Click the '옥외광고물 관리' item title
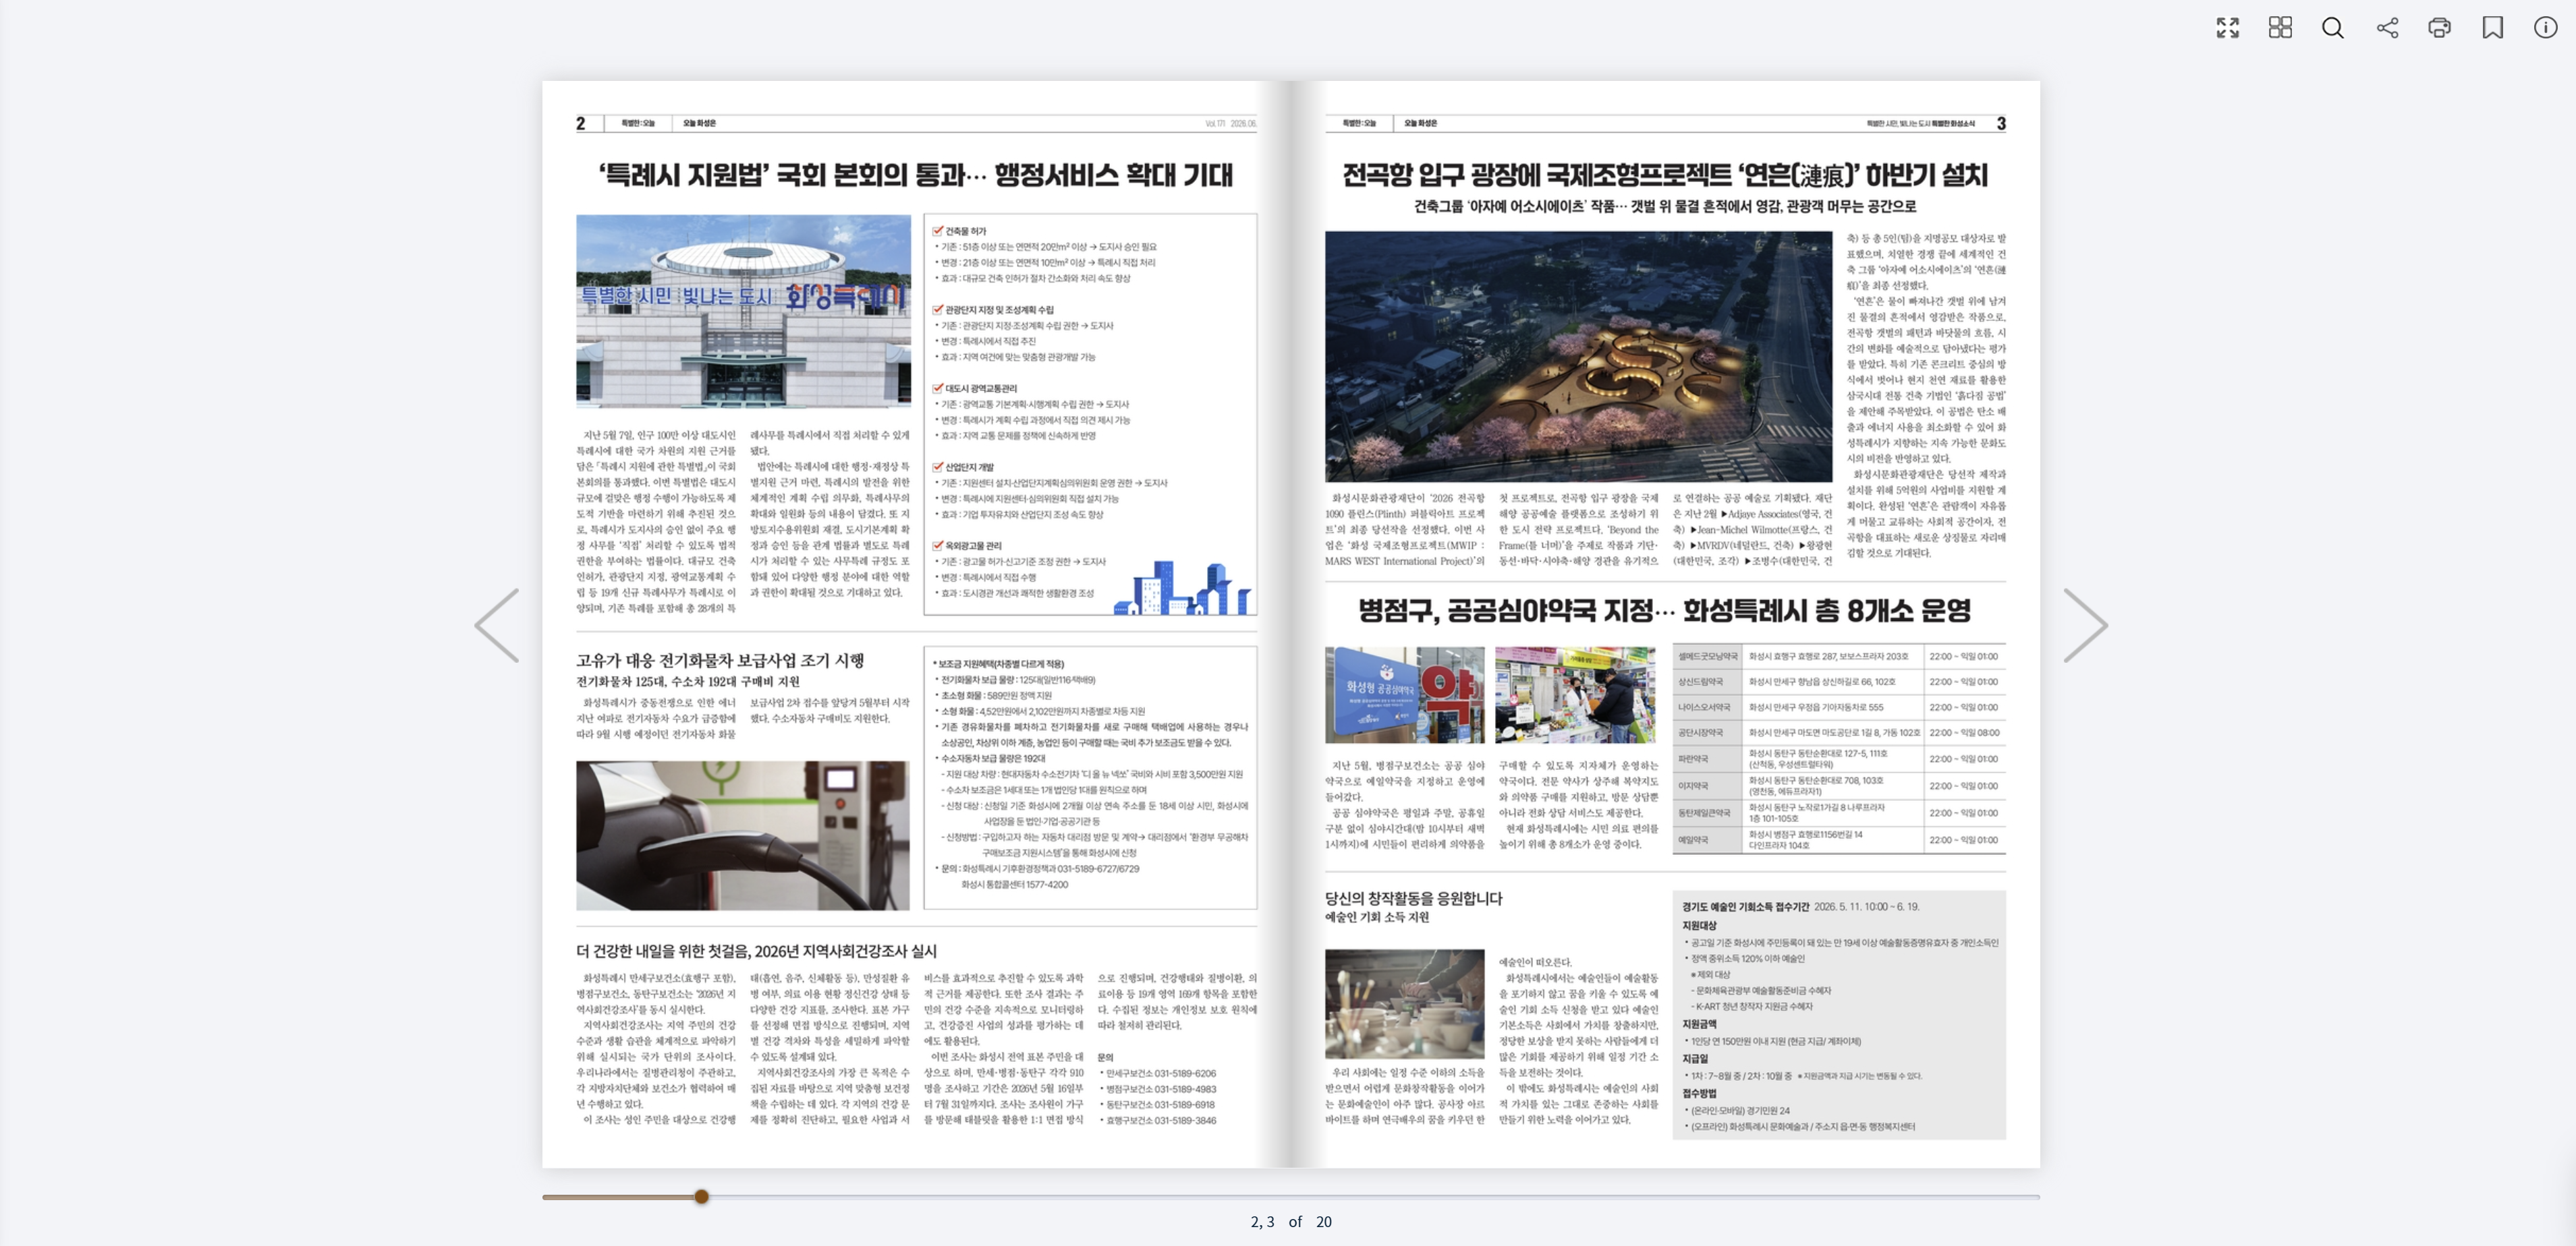The image size is (2576, 1246). tap(974, 547)
